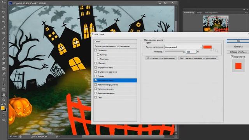The width and height of the screenshot is (249, 140).
Task: Click Использовать по умолчанию button
Action: pyautogui.click(x=161, y=58)
